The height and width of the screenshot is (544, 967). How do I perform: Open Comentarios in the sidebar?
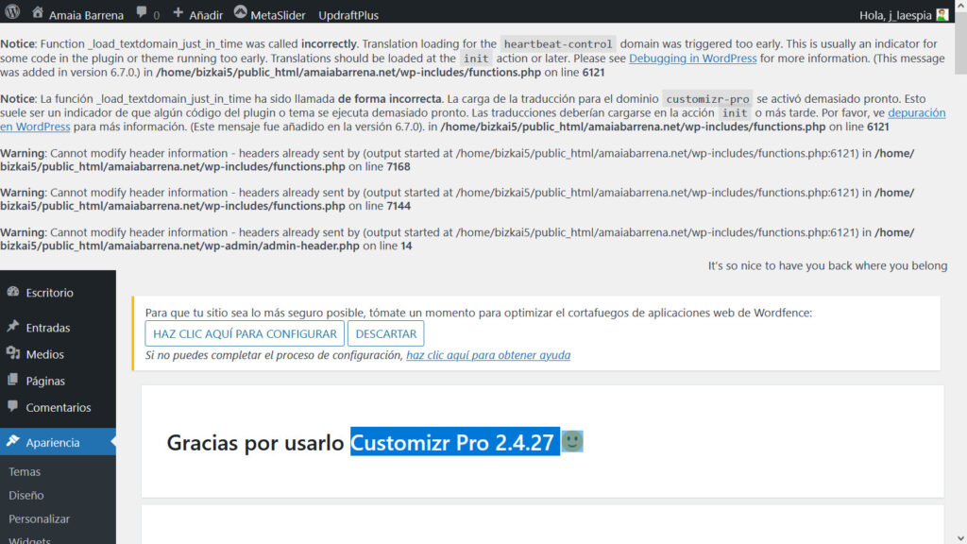click(x=58, y=407)
